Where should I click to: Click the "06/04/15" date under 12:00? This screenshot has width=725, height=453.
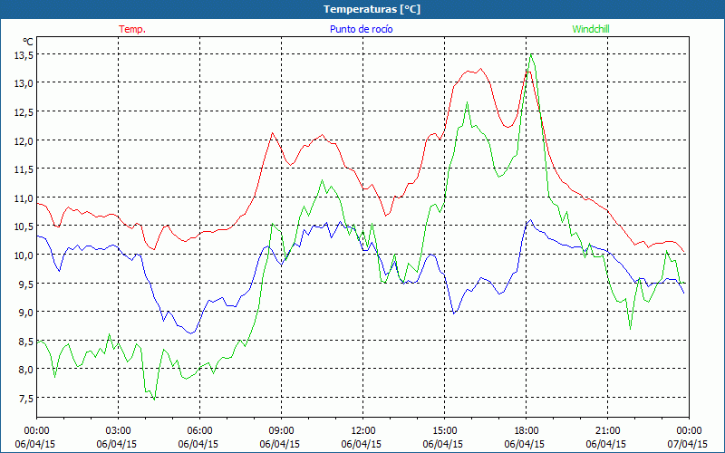(x=361, y=444)
